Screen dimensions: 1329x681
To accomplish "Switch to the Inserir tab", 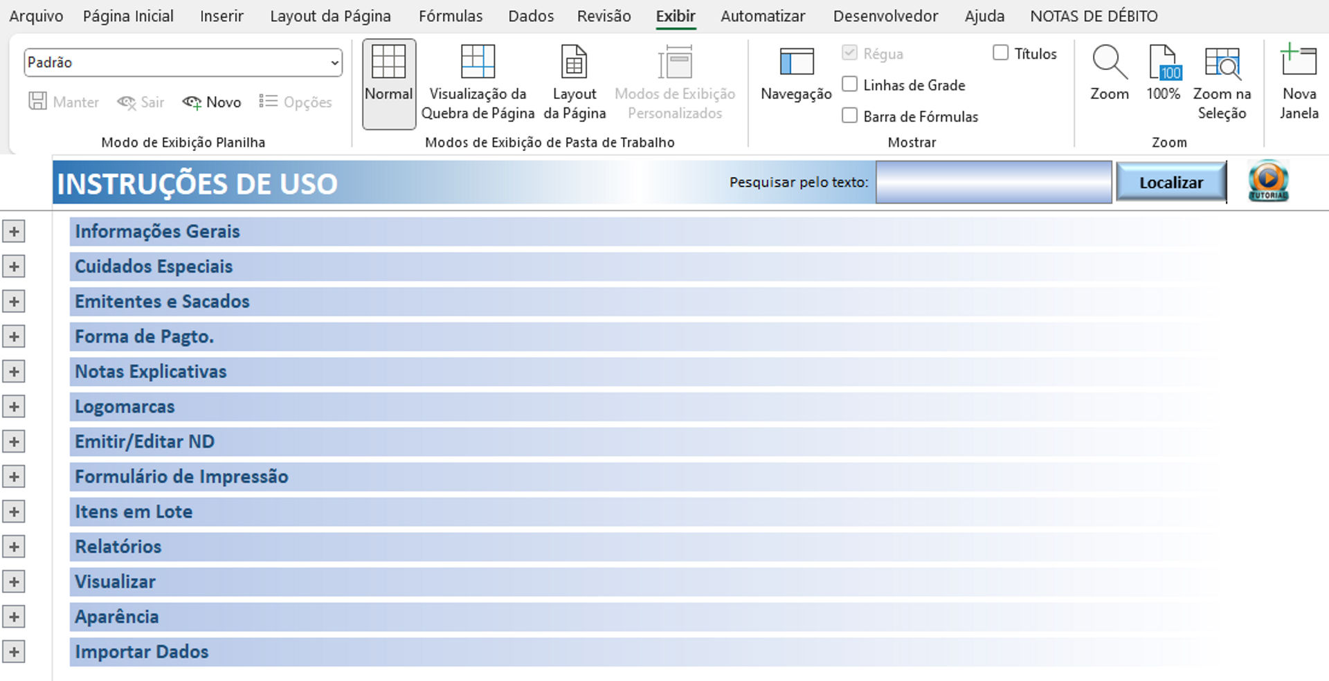I will coord(221,16).
